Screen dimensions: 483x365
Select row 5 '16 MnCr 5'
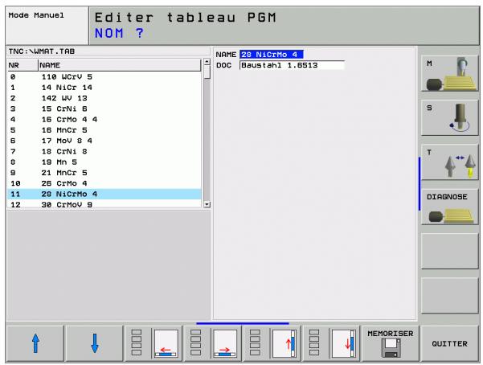pos(104,130)
